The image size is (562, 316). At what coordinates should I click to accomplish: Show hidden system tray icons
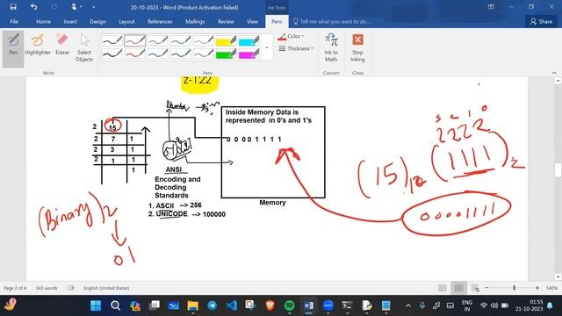[408, 305]
